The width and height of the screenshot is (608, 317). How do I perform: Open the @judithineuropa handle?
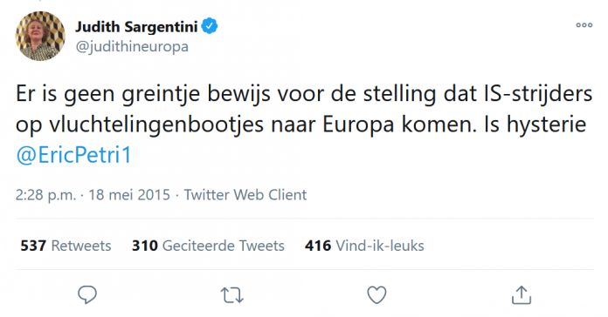(x=132, y=47)
